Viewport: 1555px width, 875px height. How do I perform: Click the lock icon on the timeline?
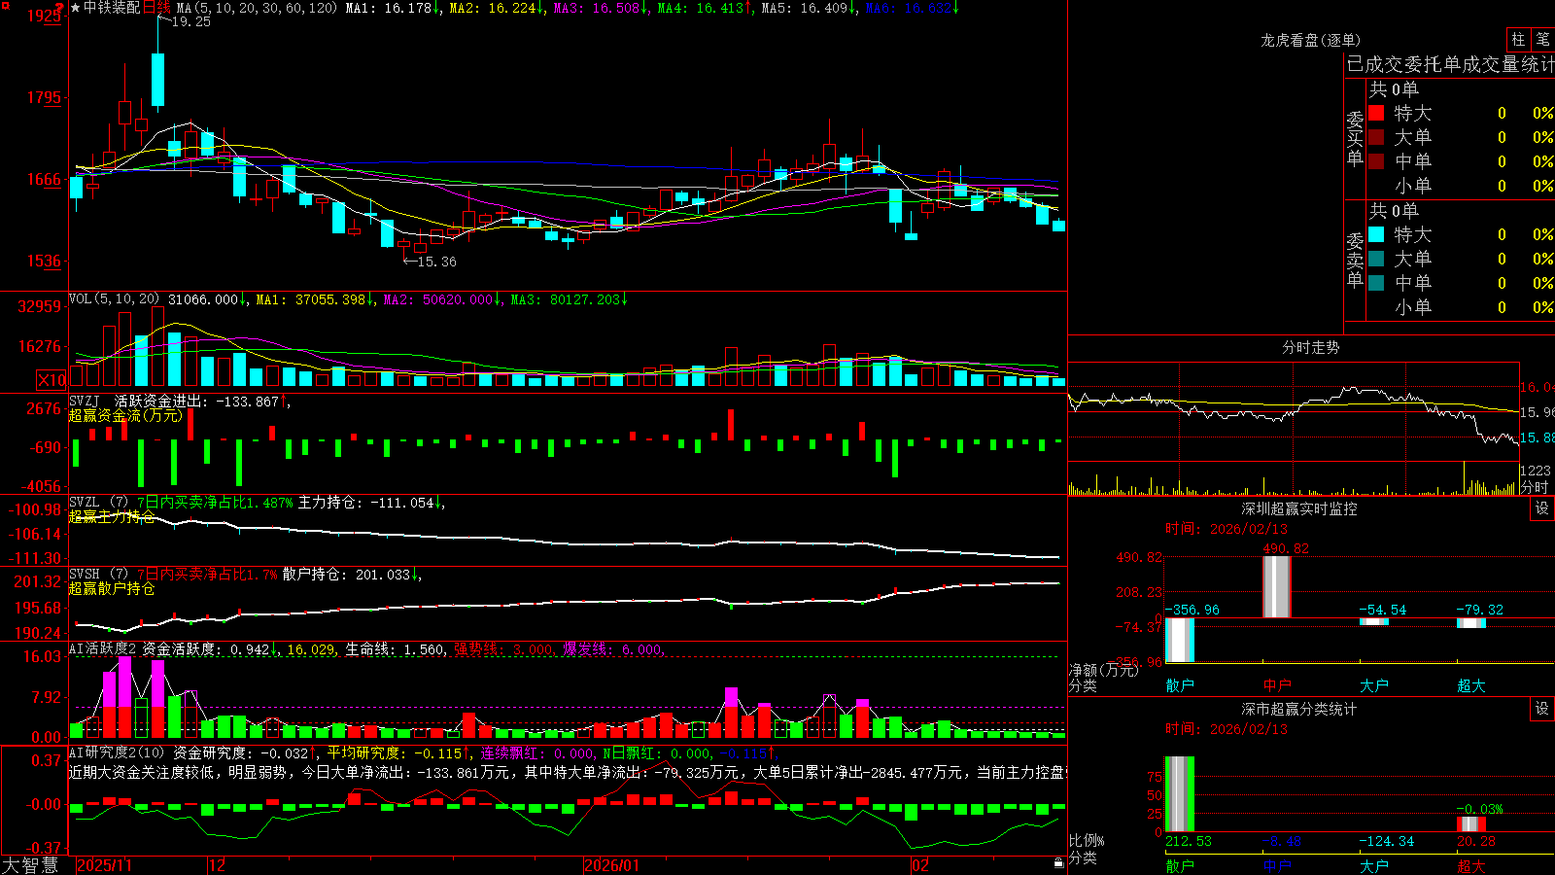(1058, 863)
